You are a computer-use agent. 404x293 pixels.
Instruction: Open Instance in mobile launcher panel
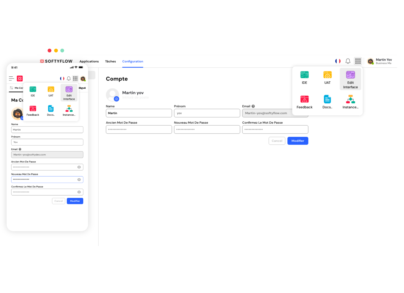pyautogui.click(x=69, y=111)
